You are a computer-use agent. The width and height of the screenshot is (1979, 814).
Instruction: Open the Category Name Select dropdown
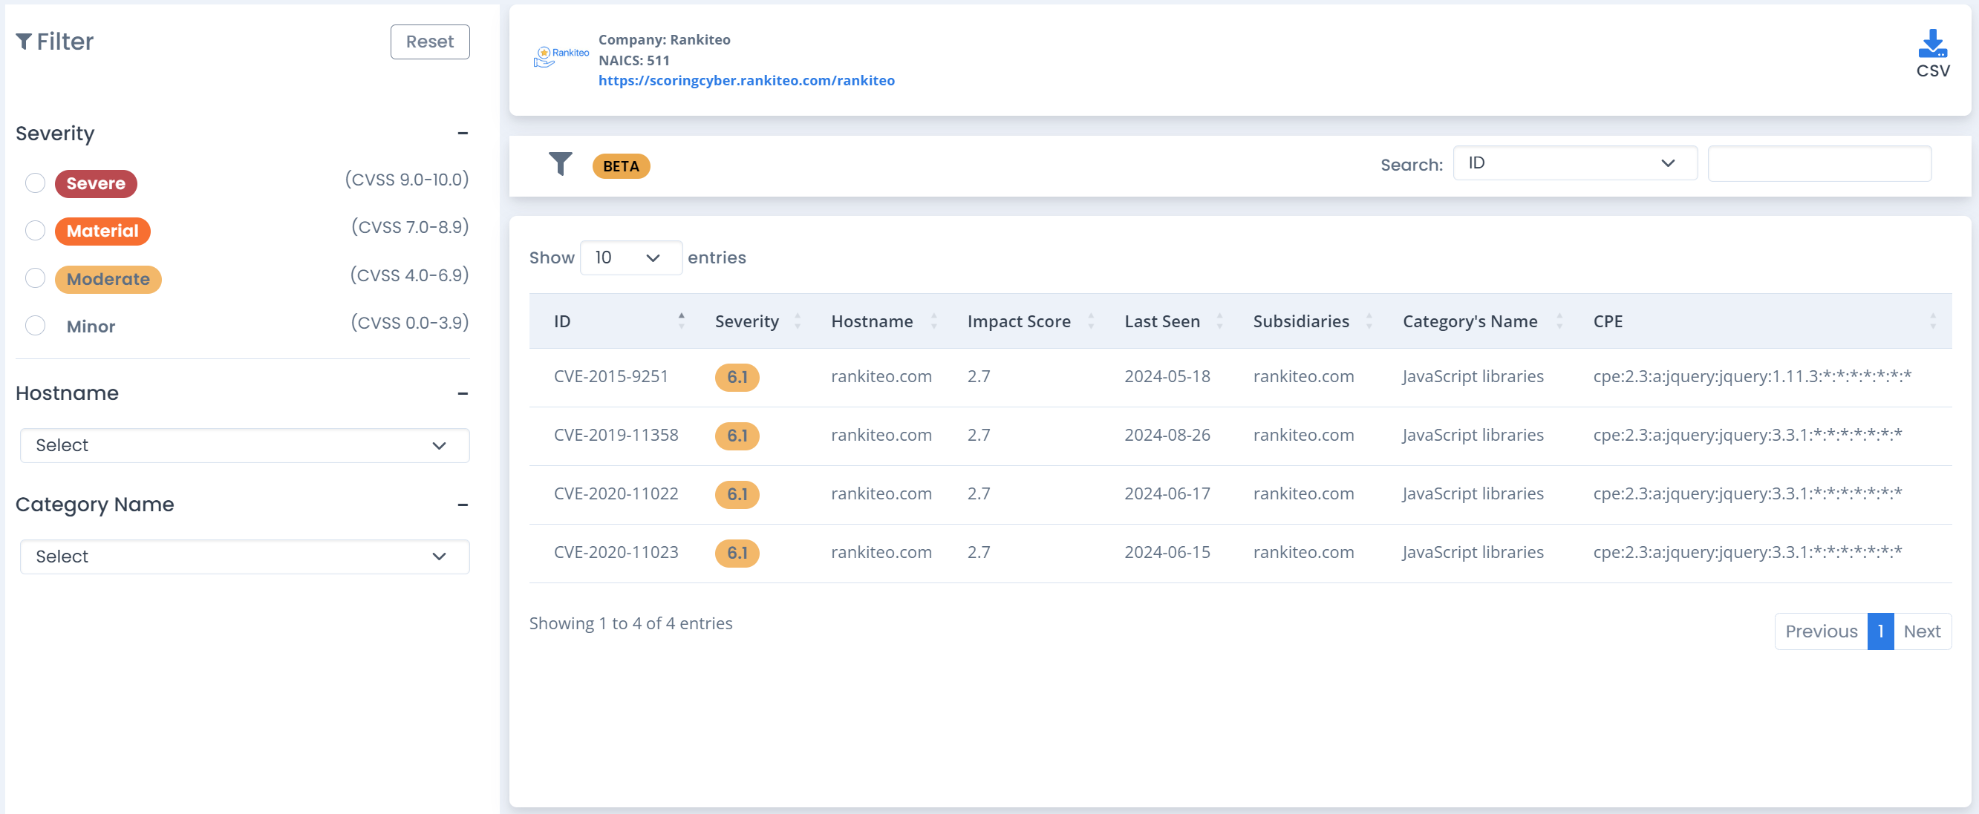(x=244, y=557)
